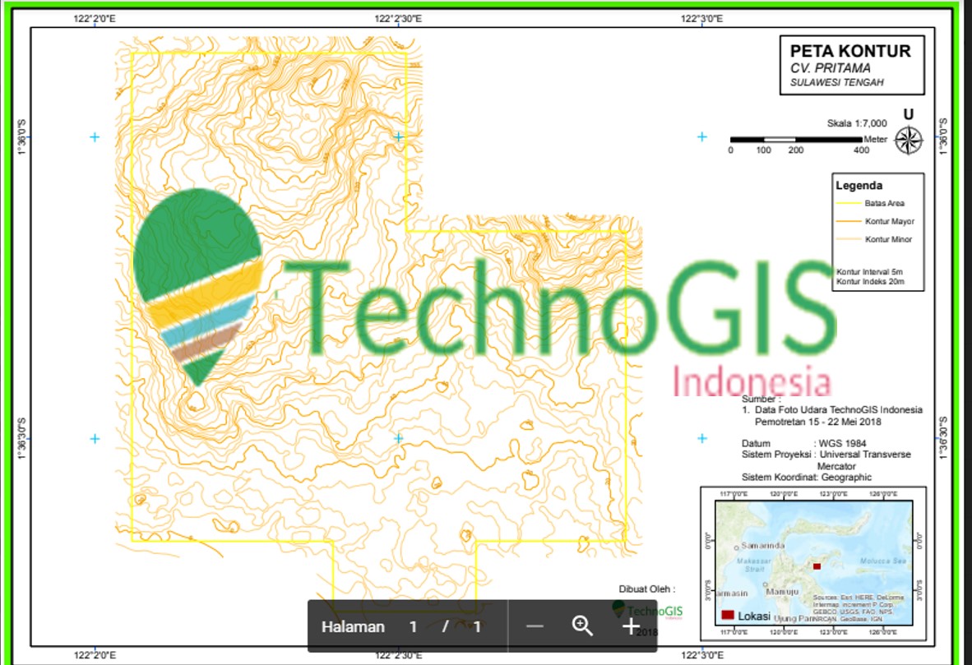The image size is (972, 665).
Task: Click the Sulawesi location inset map
Action: (813, 563)
